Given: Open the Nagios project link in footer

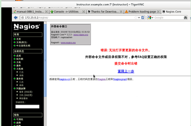Looking at the screenshot, I should [x=102, y=79].
